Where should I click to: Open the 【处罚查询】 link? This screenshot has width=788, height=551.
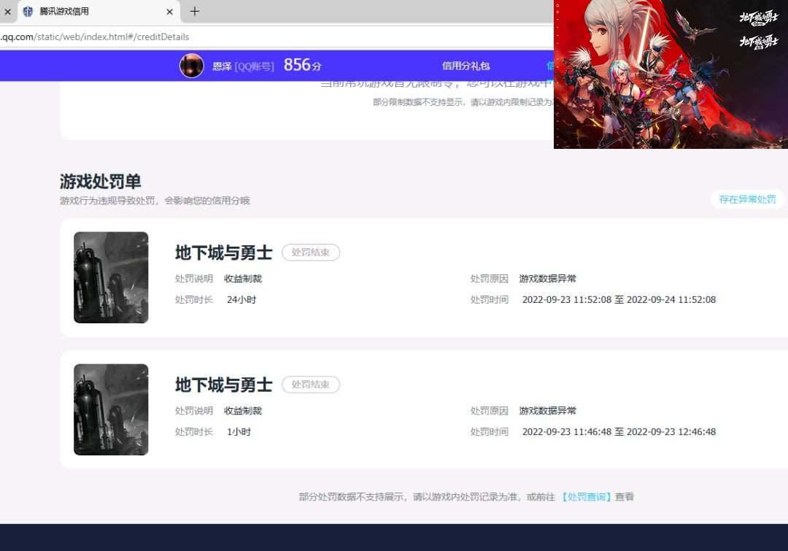pyautogui.click(x=586, y=497)
